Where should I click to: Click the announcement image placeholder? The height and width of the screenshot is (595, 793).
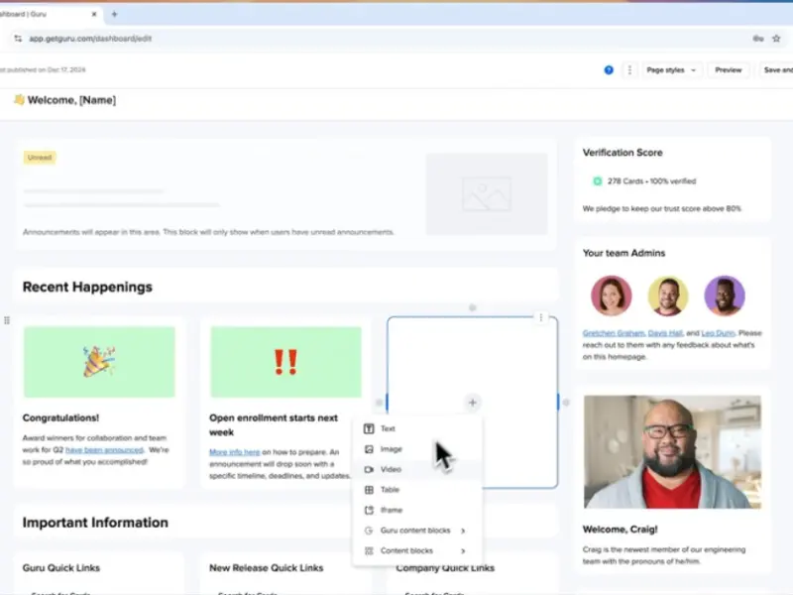tap(487, 193)
